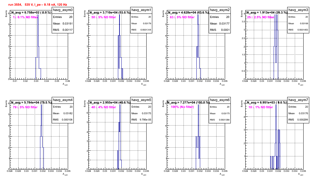
Task: Click the N_avg = 5.784e+04 label
Action: [x=31, y=102]
